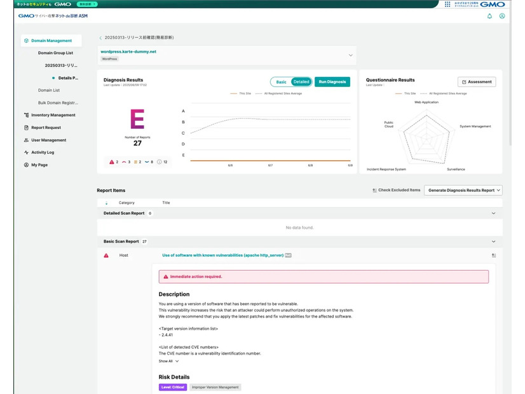This screenshot has height=394, width=525.
Task: Click the Assessment button
Action: tap(477, 82)
